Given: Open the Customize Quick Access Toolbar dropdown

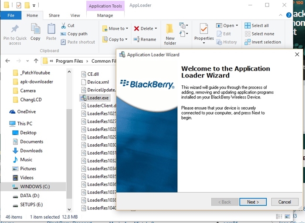Looking at the screenshot, I should [34, 5].
